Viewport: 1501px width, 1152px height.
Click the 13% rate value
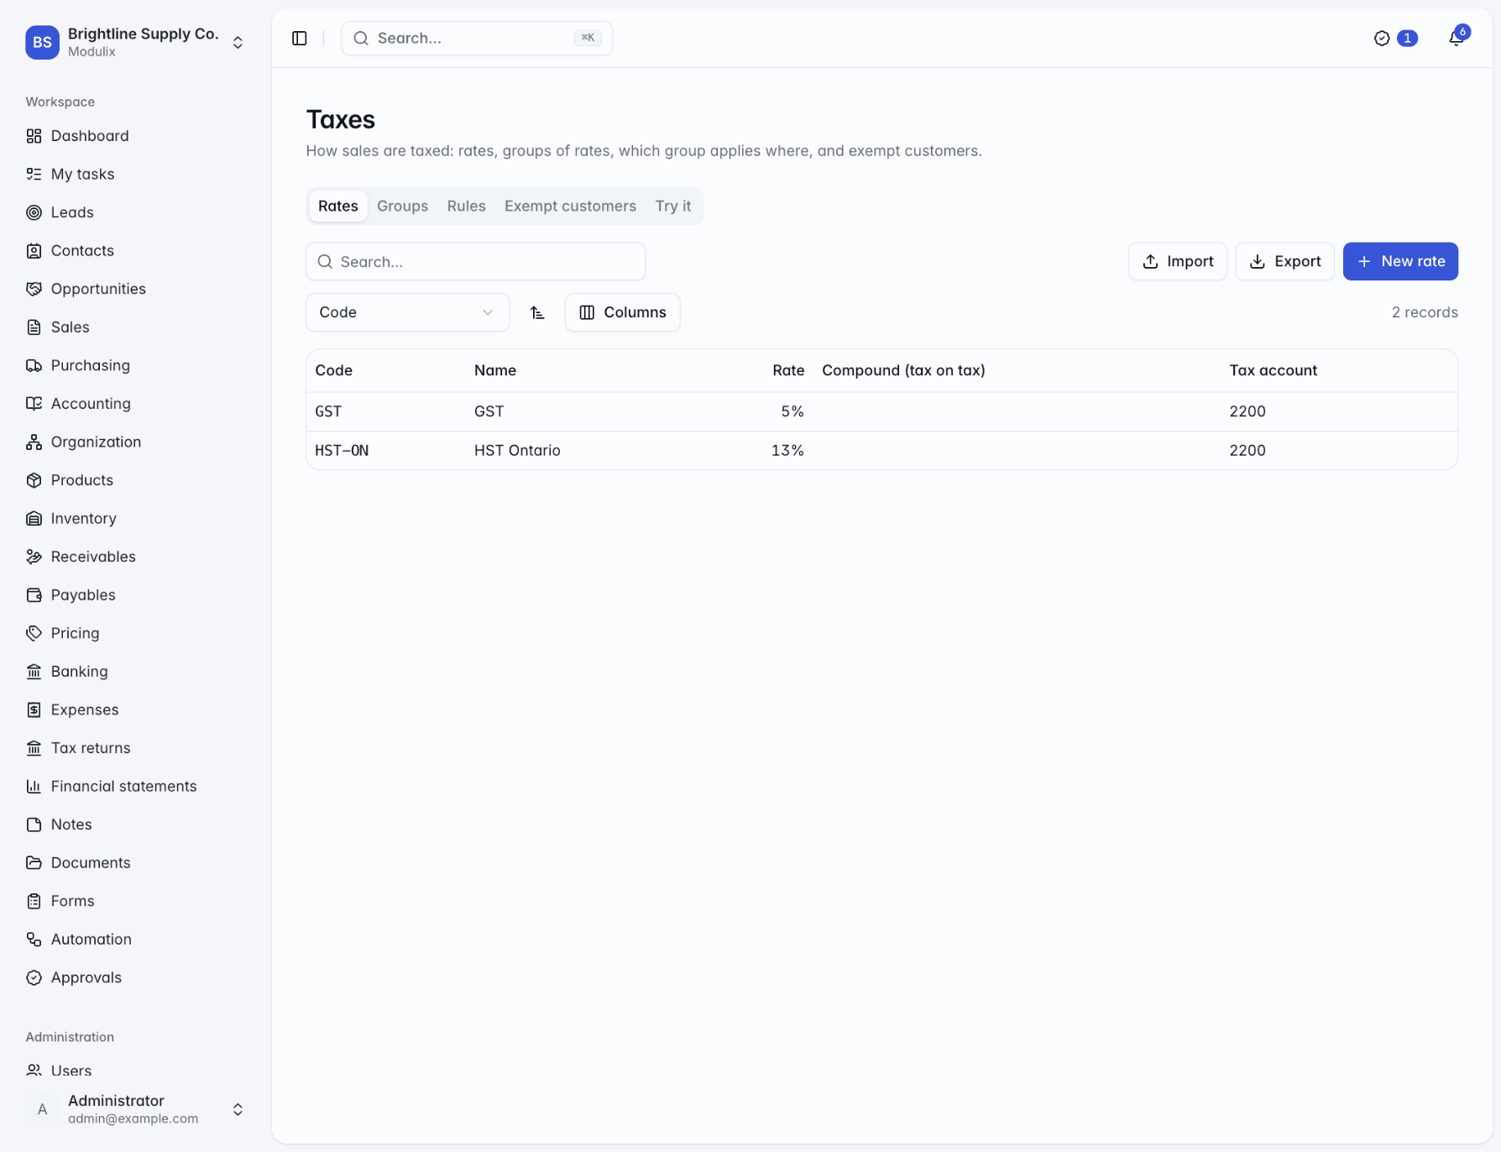(787, 451)
